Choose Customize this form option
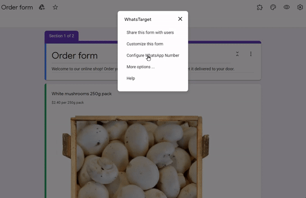This screenshot has width=306, height=198. coord(145,44)
